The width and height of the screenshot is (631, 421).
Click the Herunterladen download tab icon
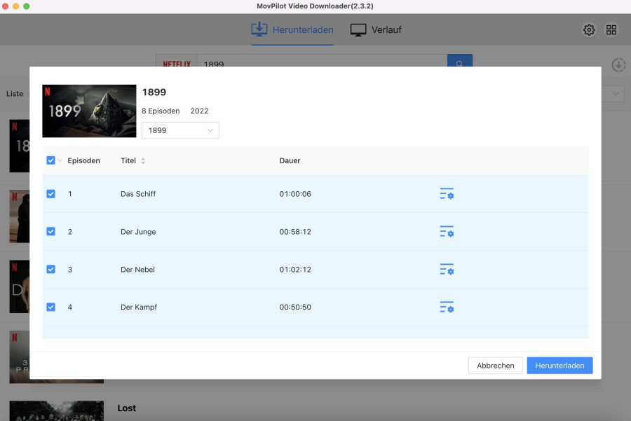point(259,29)
